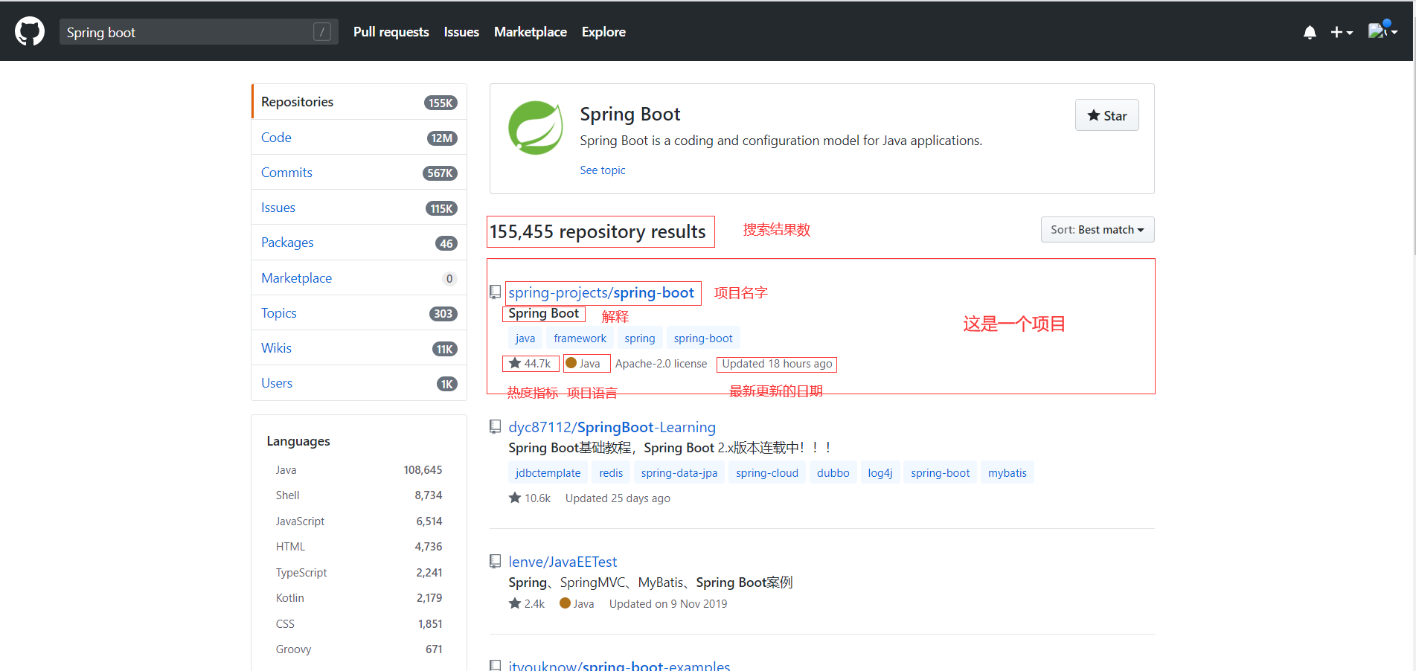Click the Spring Boot leaf logo
This screenshot has width=1416, height=671.
point(536,128)
